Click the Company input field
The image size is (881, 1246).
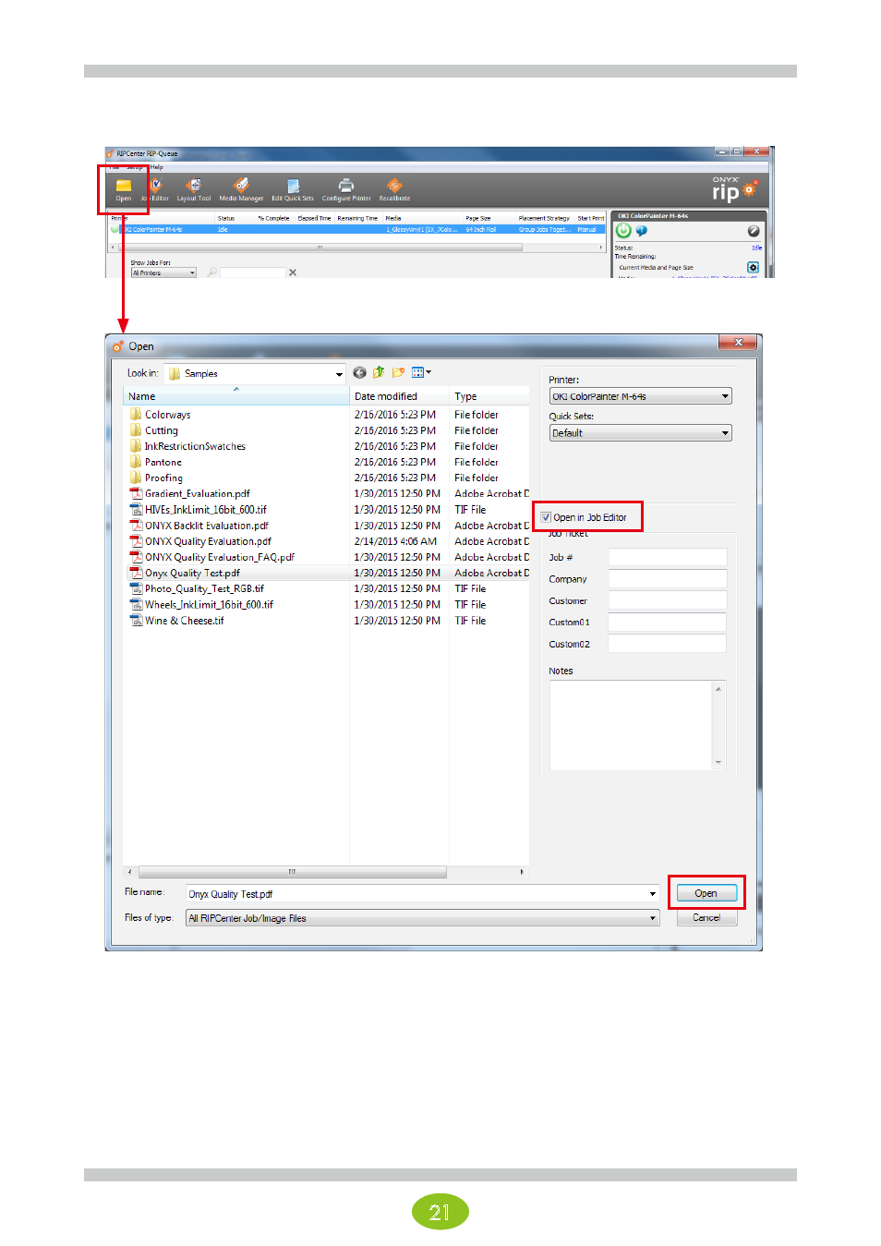pos(668,579)
